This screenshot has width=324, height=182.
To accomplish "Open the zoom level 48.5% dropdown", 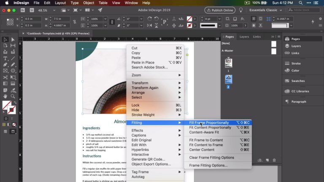I will [x=54, y=10].
